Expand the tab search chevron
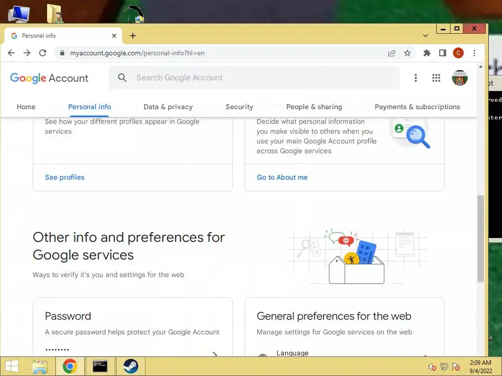 426,35
